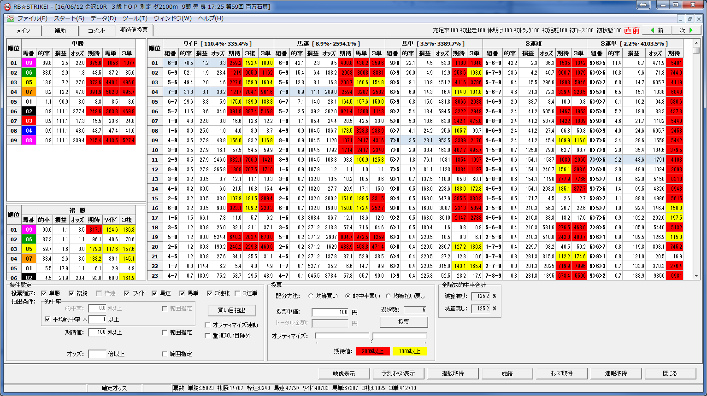The width and height of the screenshot is (707, 396).
Task: Click the red 200%以上 legend swatch
Action: tap(373, 351)
